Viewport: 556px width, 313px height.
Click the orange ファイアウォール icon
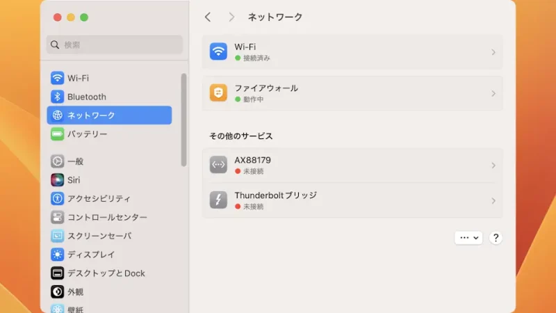click(218, 93)
